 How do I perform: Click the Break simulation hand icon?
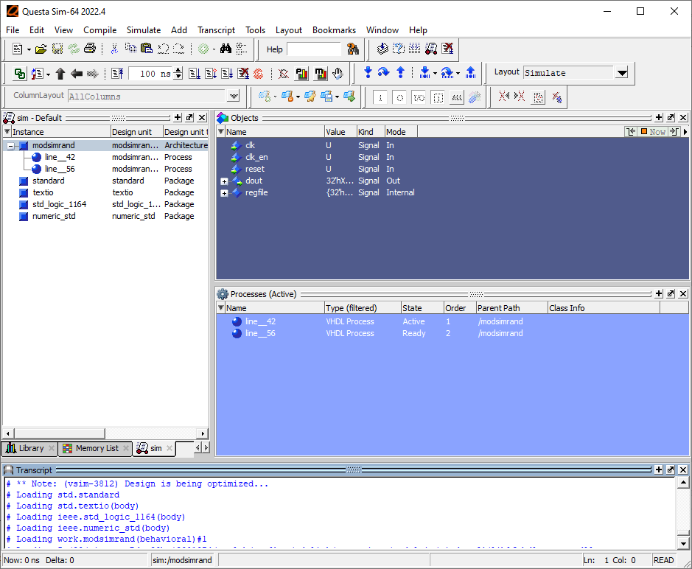pyautogui.click(x=338, y=74)
